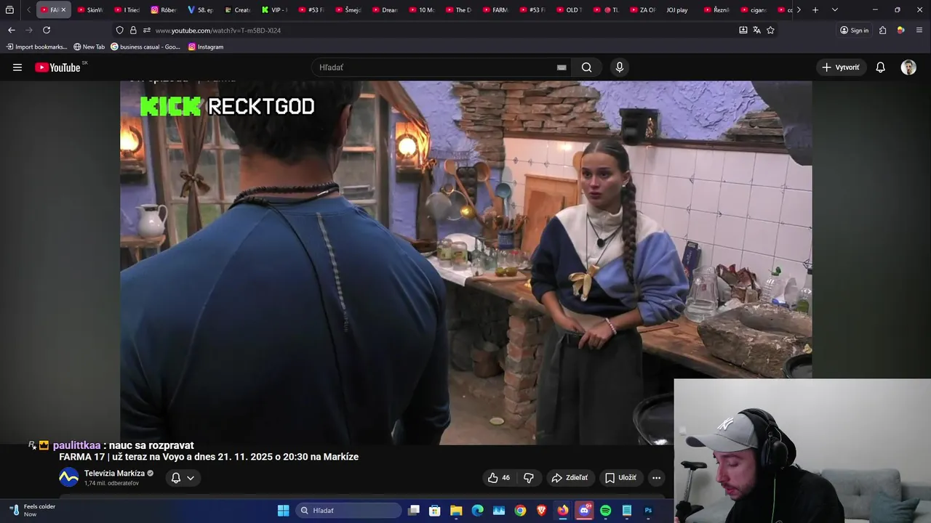This screenshot has width=931, height=523.
Task: Show site information via the padlock icon
Action: [133, 30]
